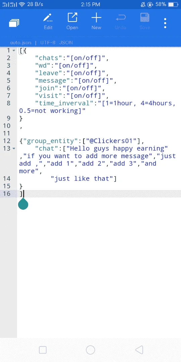The height and width of the screenshot is (362, 181).
Task: Open the three-dot overflow menu
Action: click(165, 23)
